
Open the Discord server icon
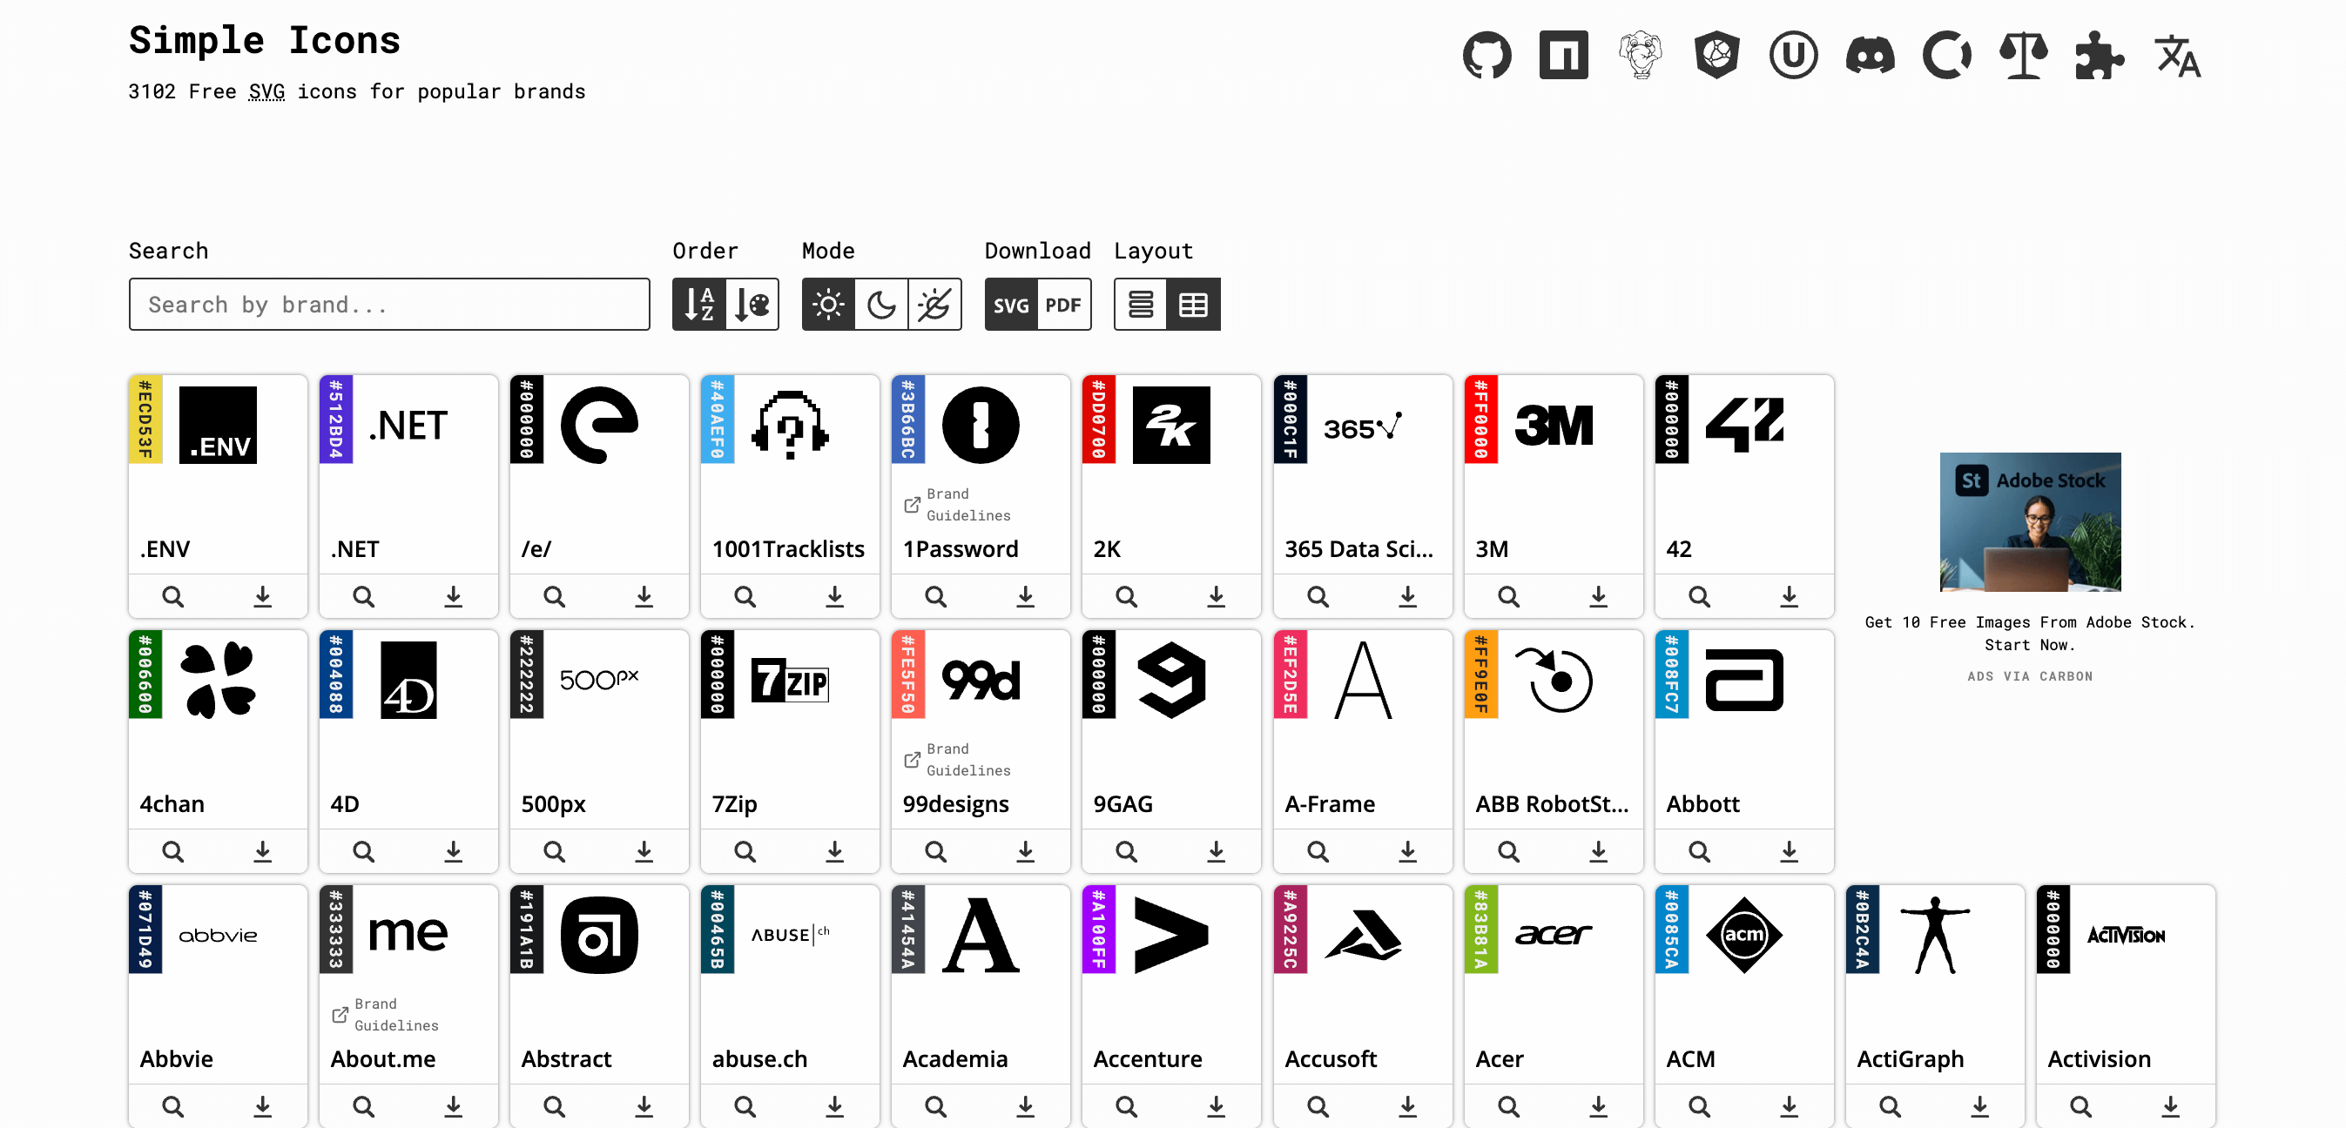tap(1870, 56)
